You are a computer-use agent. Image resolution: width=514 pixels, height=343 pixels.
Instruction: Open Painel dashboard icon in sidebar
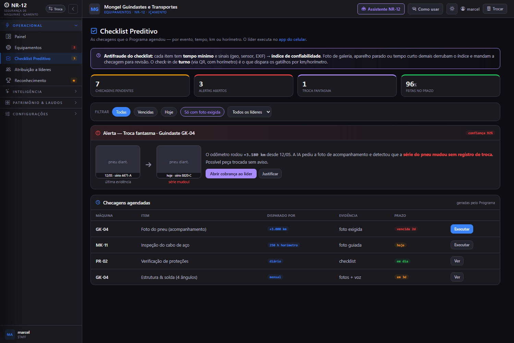click(x=9, y=36)
